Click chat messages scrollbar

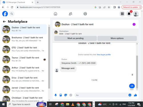point(137,72)
